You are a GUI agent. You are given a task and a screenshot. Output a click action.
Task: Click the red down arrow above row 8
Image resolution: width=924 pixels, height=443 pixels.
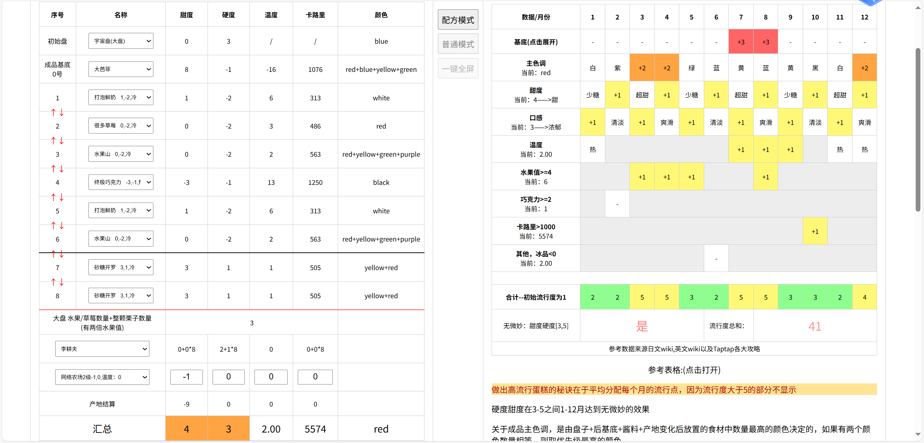62,282
